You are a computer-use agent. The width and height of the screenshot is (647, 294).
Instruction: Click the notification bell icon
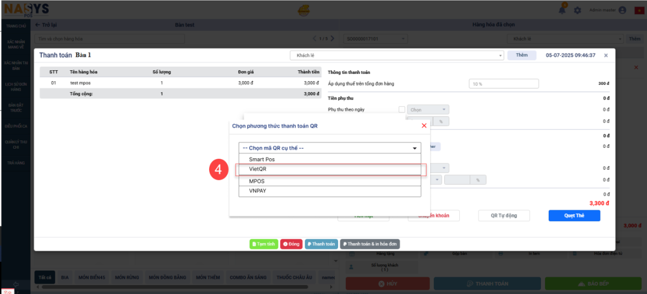562,10
